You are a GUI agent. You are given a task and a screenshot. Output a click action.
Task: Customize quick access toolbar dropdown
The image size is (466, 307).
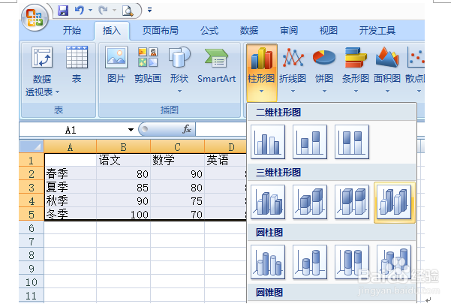(x=150, y=11)
